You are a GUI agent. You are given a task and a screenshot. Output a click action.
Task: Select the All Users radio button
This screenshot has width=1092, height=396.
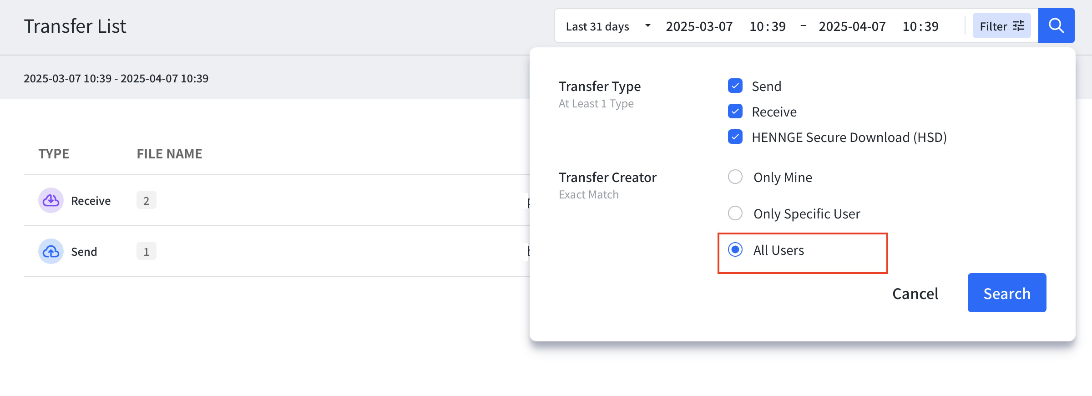(x=735, y=249)
